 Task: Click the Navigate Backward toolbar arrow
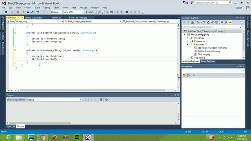coord(6,12)
